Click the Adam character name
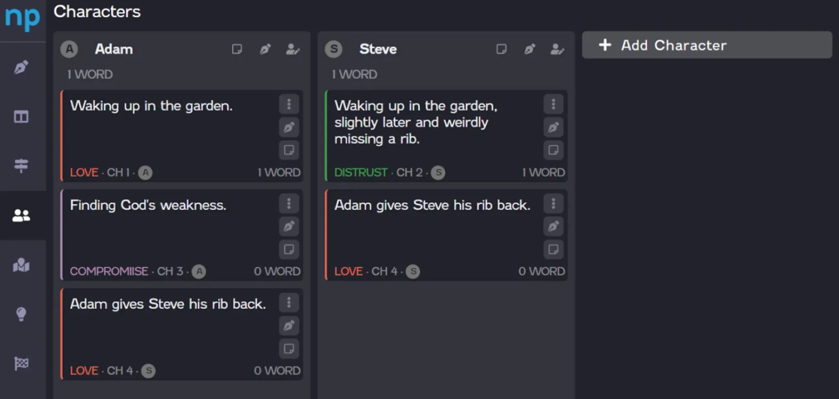This screenshot has height=399, width=839. pos(114,49)
